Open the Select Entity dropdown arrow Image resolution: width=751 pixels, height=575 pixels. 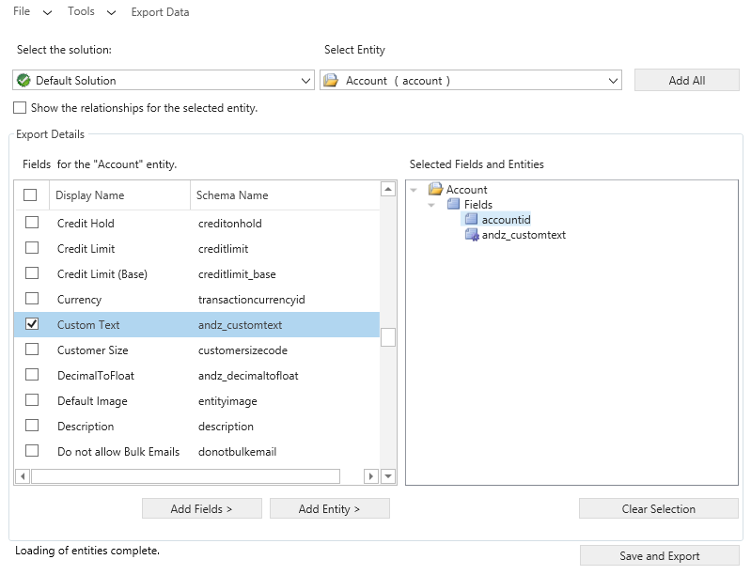click(612, 81)
